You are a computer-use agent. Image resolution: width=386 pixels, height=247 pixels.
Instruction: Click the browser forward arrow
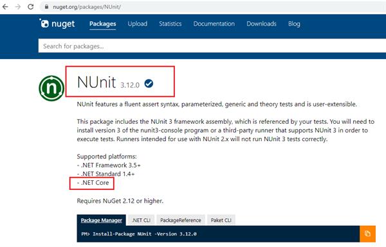click(x=18, y=6)
